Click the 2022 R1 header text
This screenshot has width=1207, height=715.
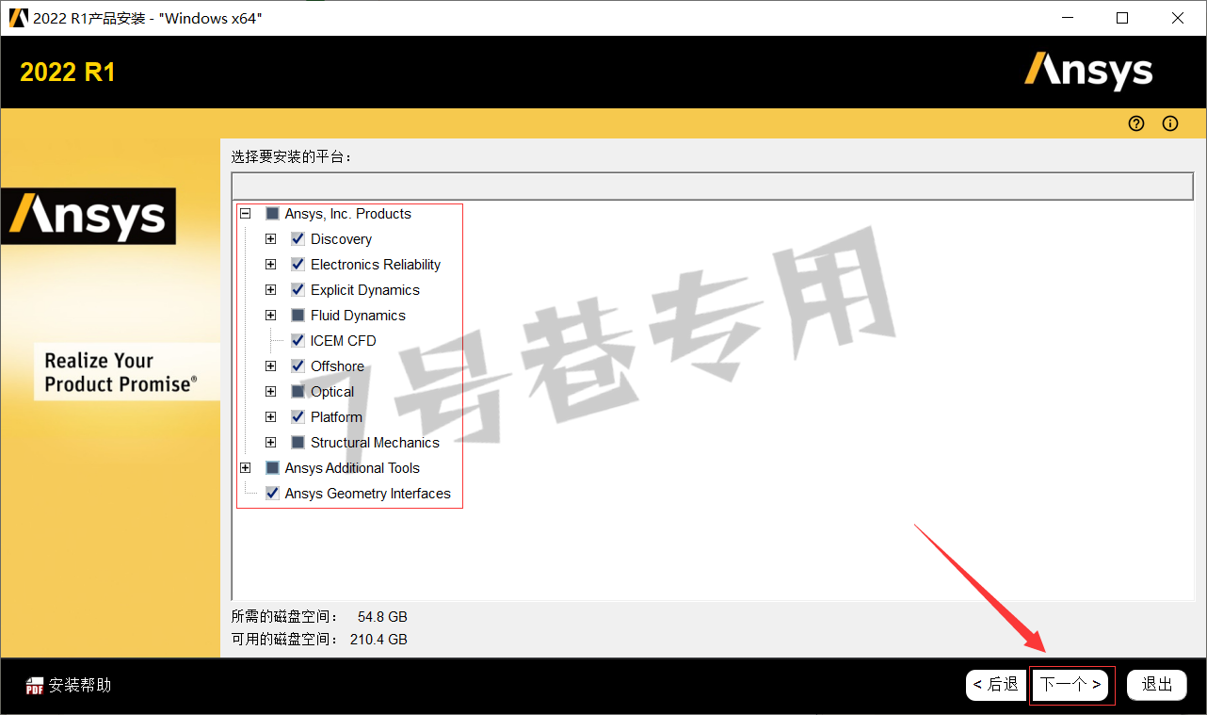(x=68, y=73)
